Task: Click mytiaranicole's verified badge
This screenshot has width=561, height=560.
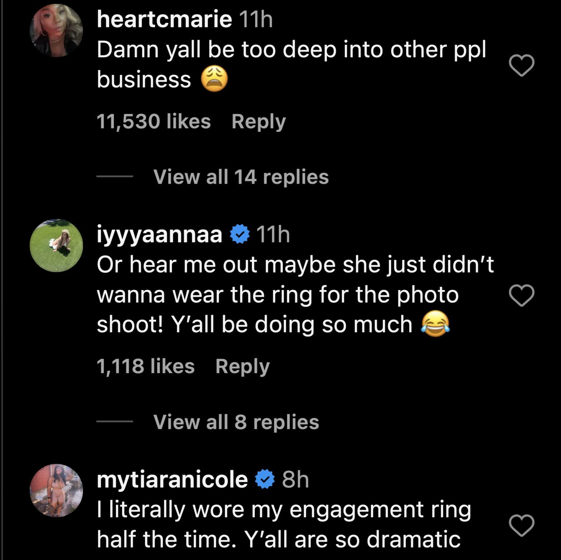Action: click(265, 480)
